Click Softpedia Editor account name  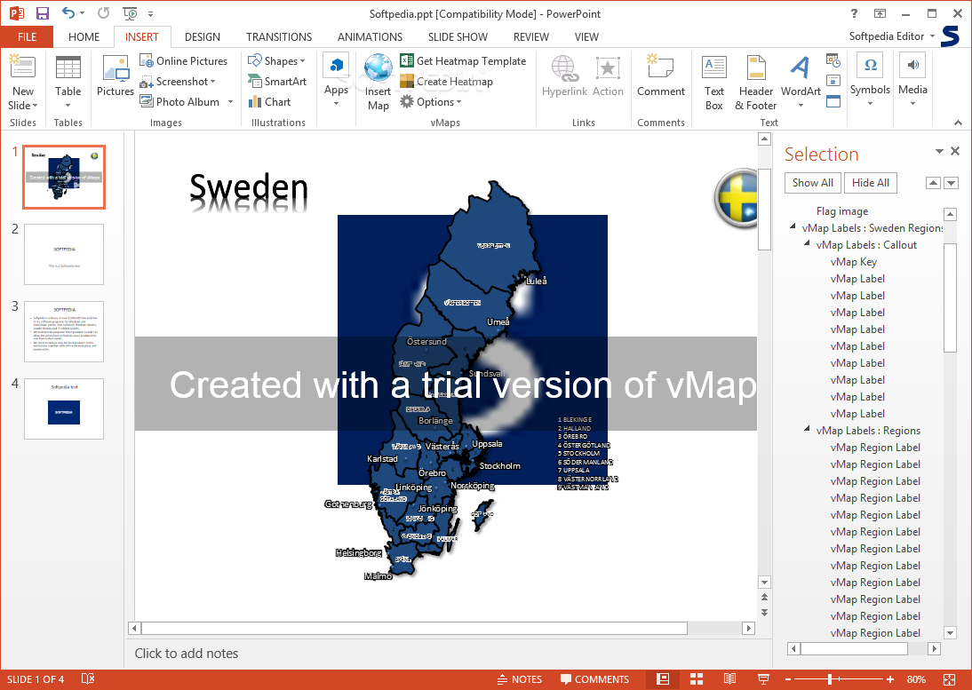point(887,36)
